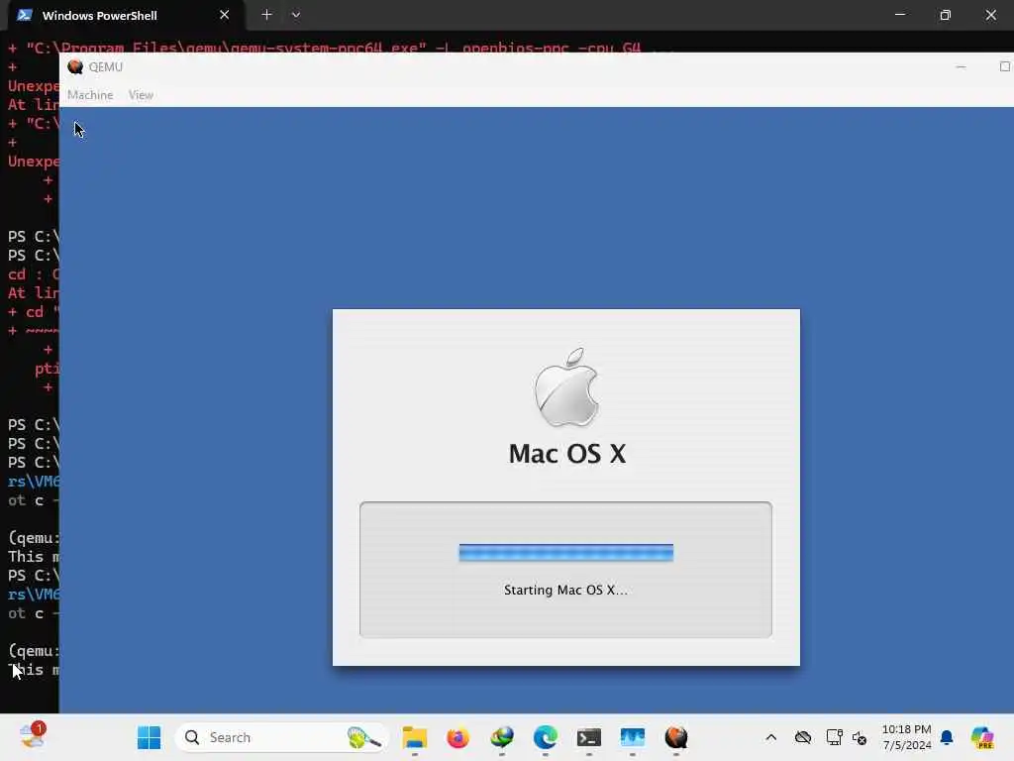The image size is (1014, 761).
Task: Show hidden system tray icons
Action: pyautogui.click(x=770, y=737)
